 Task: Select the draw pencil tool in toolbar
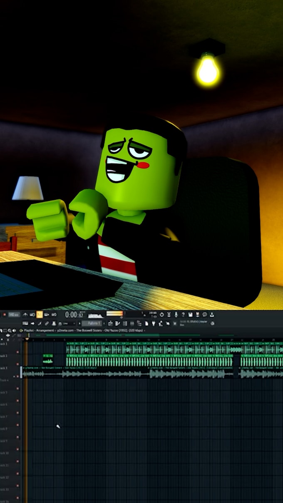pos(40,323)
